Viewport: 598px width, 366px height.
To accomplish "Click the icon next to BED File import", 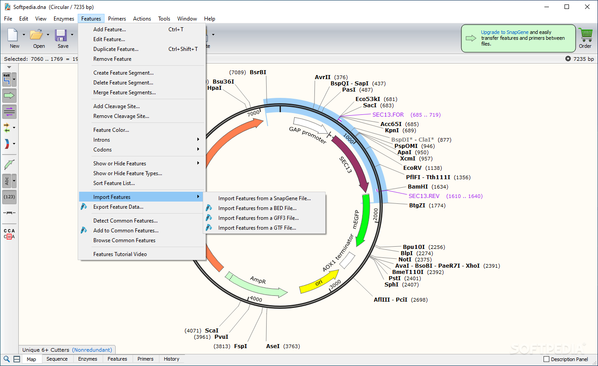I will [x=209, y=208].
